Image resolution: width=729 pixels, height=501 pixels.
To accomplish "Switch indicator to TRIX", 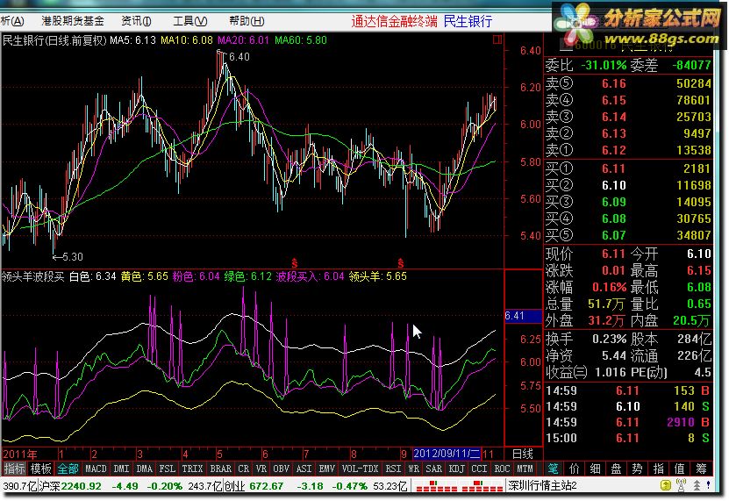I will pyautogui.click(x=192, y=469).
